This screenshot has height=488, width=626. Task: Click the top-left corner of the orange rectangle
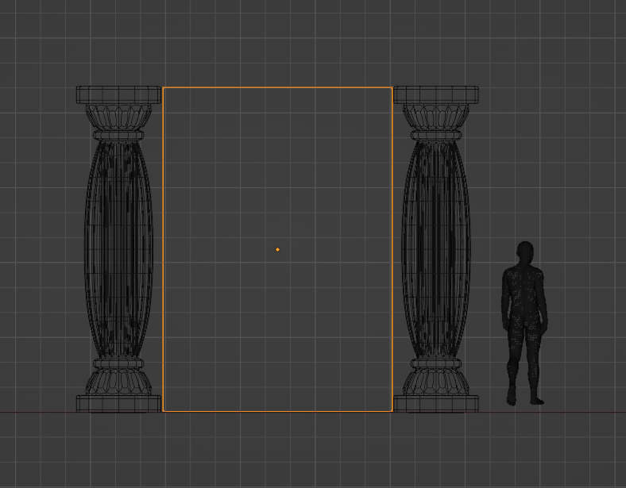coord(163,87)
